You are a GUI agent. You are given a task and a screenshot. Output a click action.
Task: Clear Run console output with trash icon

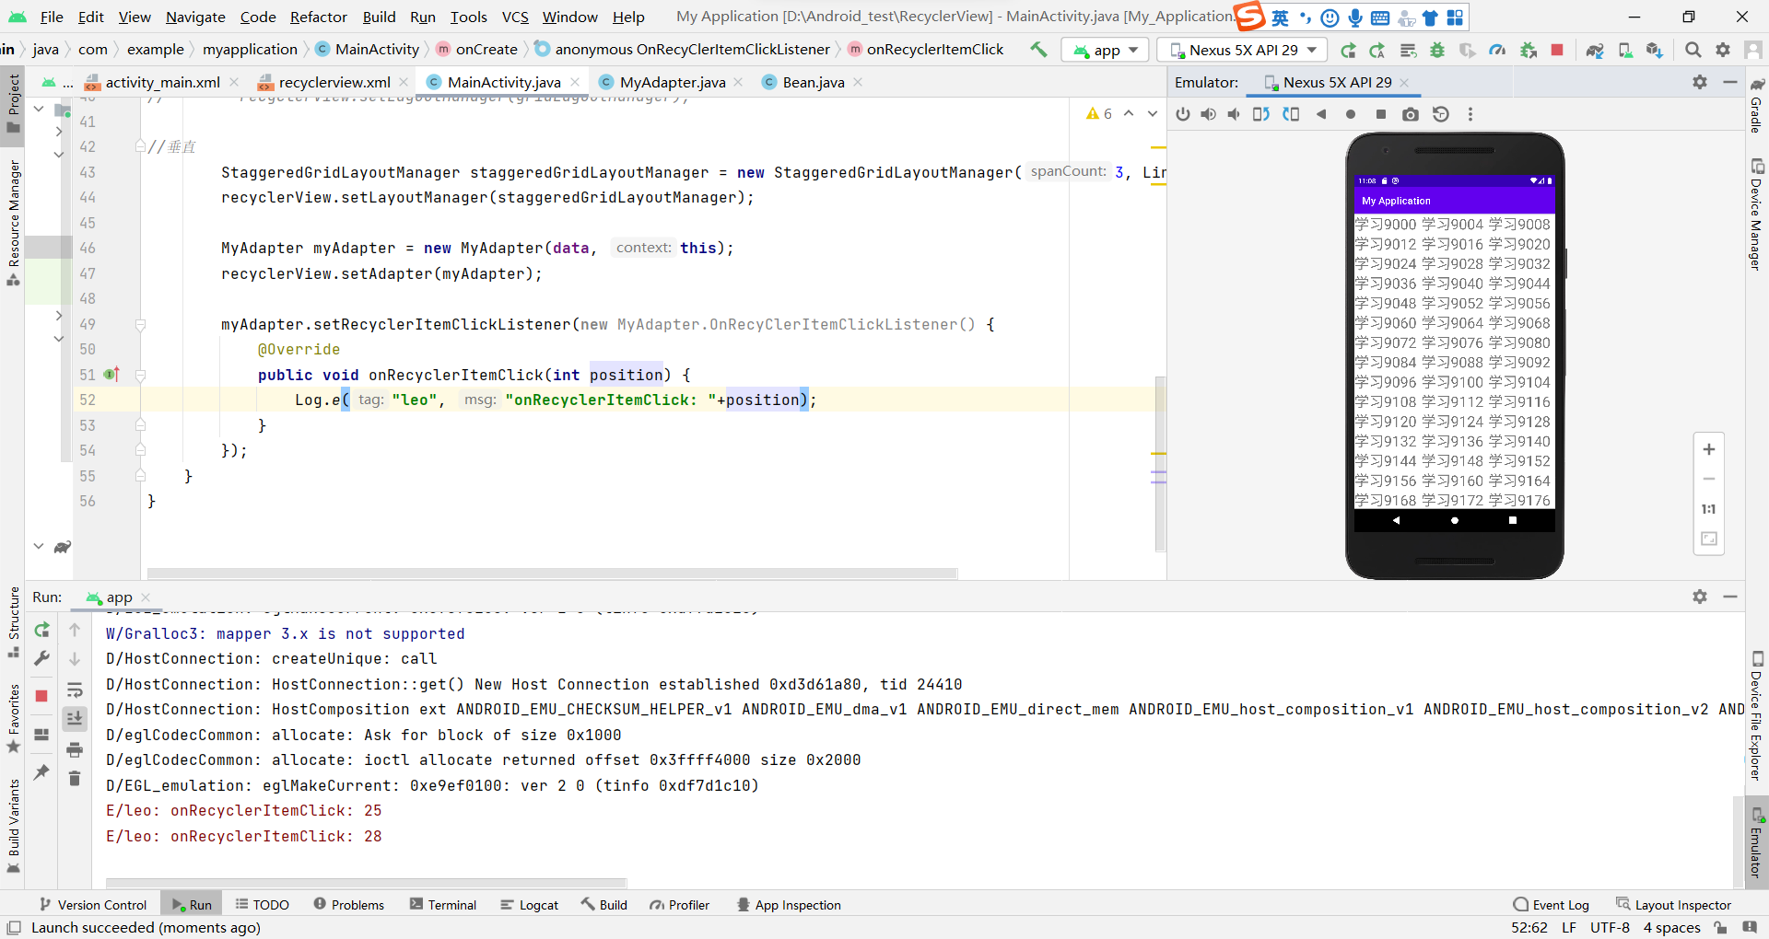click(75, 779)
